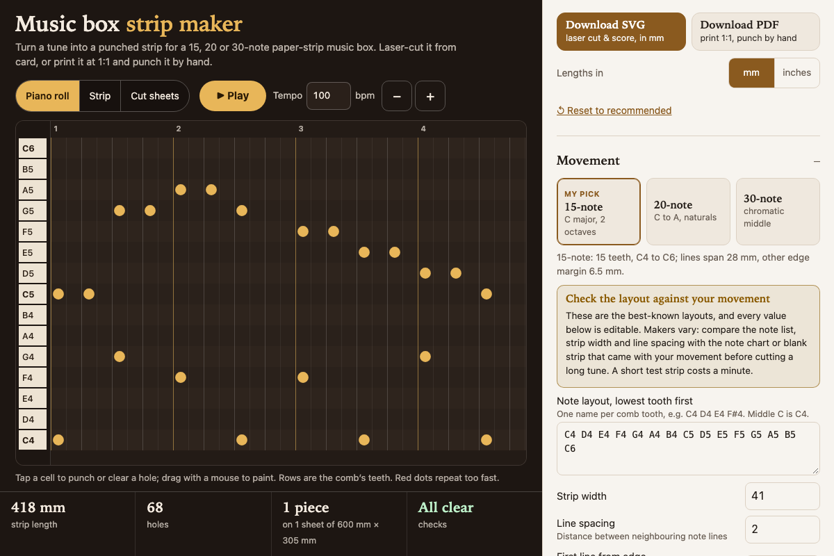Click the bar 3 marker in ruler
The image size is (834, 556).
(301, 129)
